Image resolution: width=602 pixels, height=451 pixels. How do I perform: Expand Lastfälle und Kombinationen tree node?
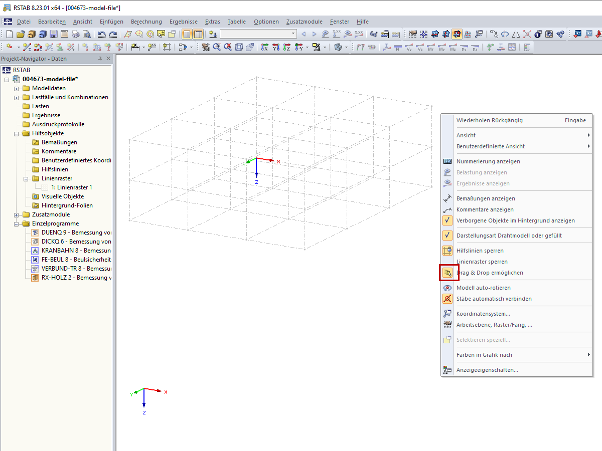tap(17, 97)
